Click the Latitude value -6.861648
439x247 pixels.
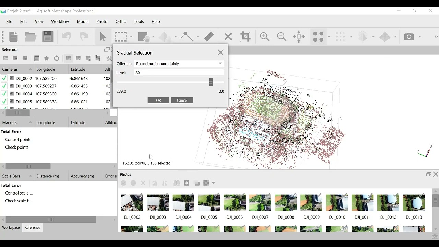coord(79,78)
